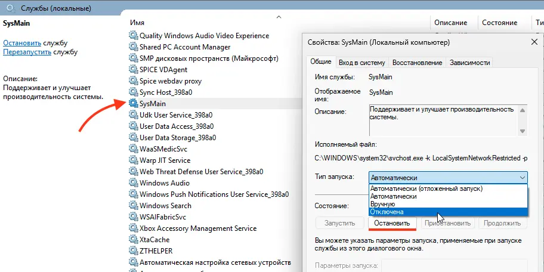Click the description box scroll down arrow
The height and width of the screenshot is (272, 544).
click(x=523, y=131)
